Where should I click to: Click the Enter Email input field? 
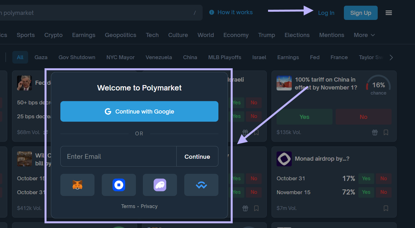pyautogui.click(x=118, y=156)
